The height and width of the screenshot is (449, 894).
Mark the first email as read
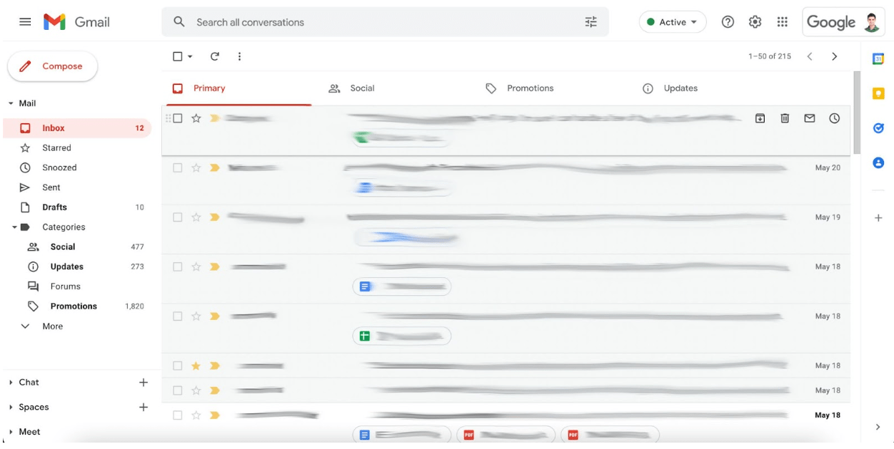(x=809, y=118)
